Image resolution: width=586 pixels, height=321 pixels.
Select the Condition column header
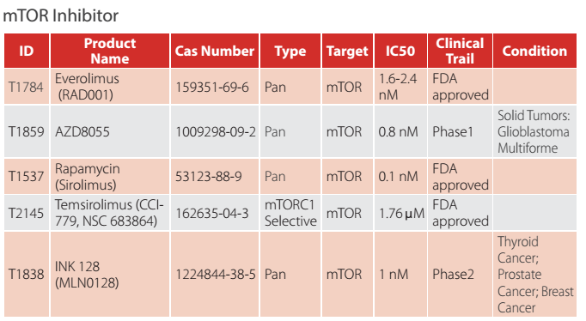pyautogui.click(x=534, y=51)
